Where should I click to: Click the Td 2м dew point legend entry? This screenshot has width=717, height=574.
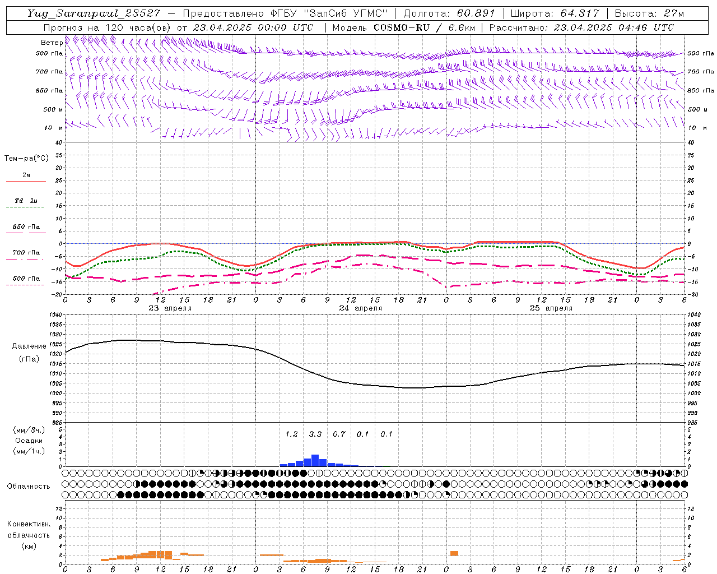click(x=26, y=201)
